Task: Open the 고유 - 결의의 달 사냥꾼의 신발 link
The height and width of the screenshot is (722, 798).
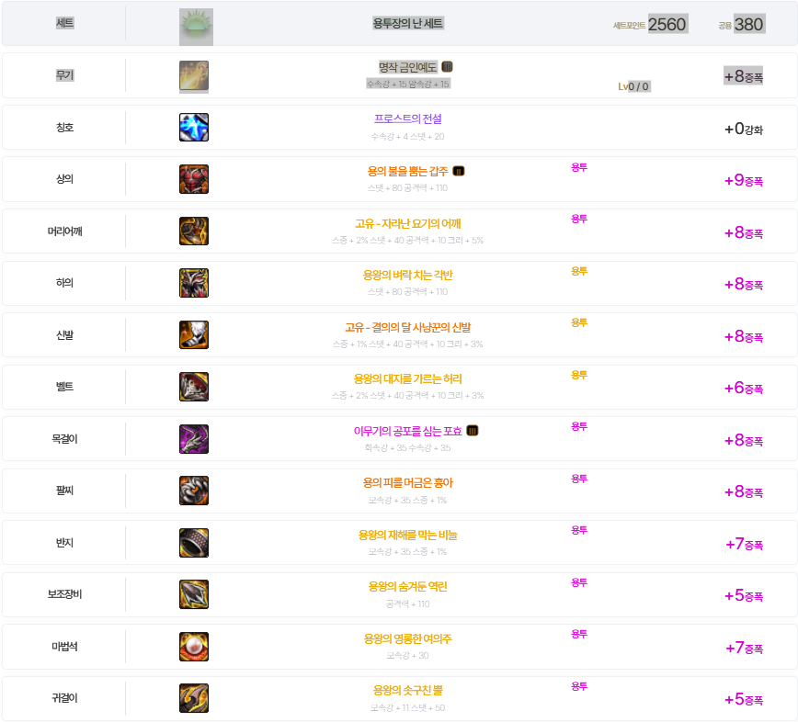Action: 407,327
